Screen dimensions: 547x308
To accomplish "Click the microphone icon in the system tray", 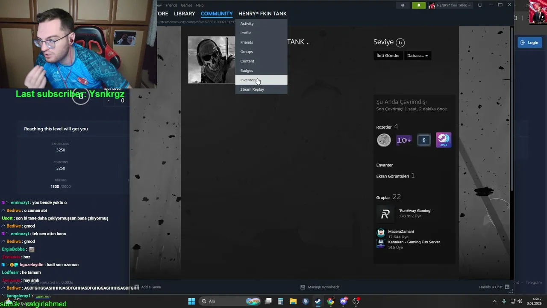I will 504,301.
